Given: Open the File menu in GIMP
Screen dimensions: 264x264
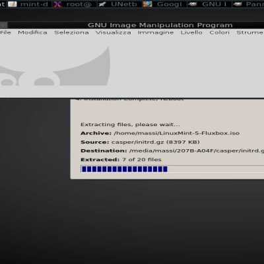Looking at the screenshot, I should point(5,32).
